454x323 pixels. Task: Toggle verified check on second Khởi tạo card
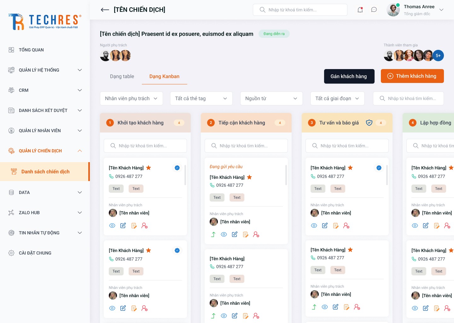pyautogui.click(x=177, y=250)
